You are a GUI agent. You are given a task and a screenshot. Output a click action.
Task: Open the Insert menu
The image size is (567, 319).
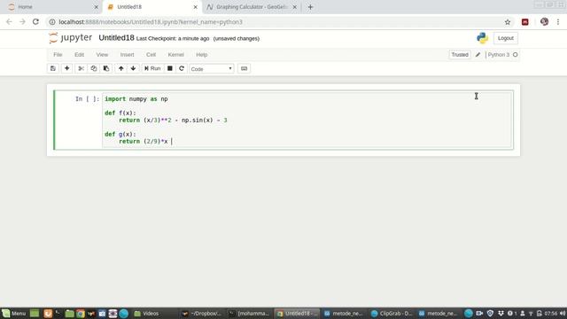pos(127,55)
